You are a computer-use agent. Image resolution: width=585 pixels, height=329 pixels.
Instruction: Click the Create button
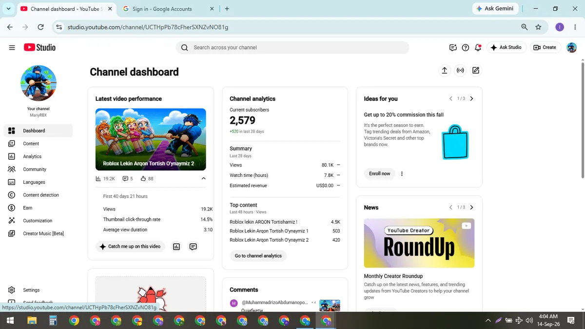tap(545, 47)
